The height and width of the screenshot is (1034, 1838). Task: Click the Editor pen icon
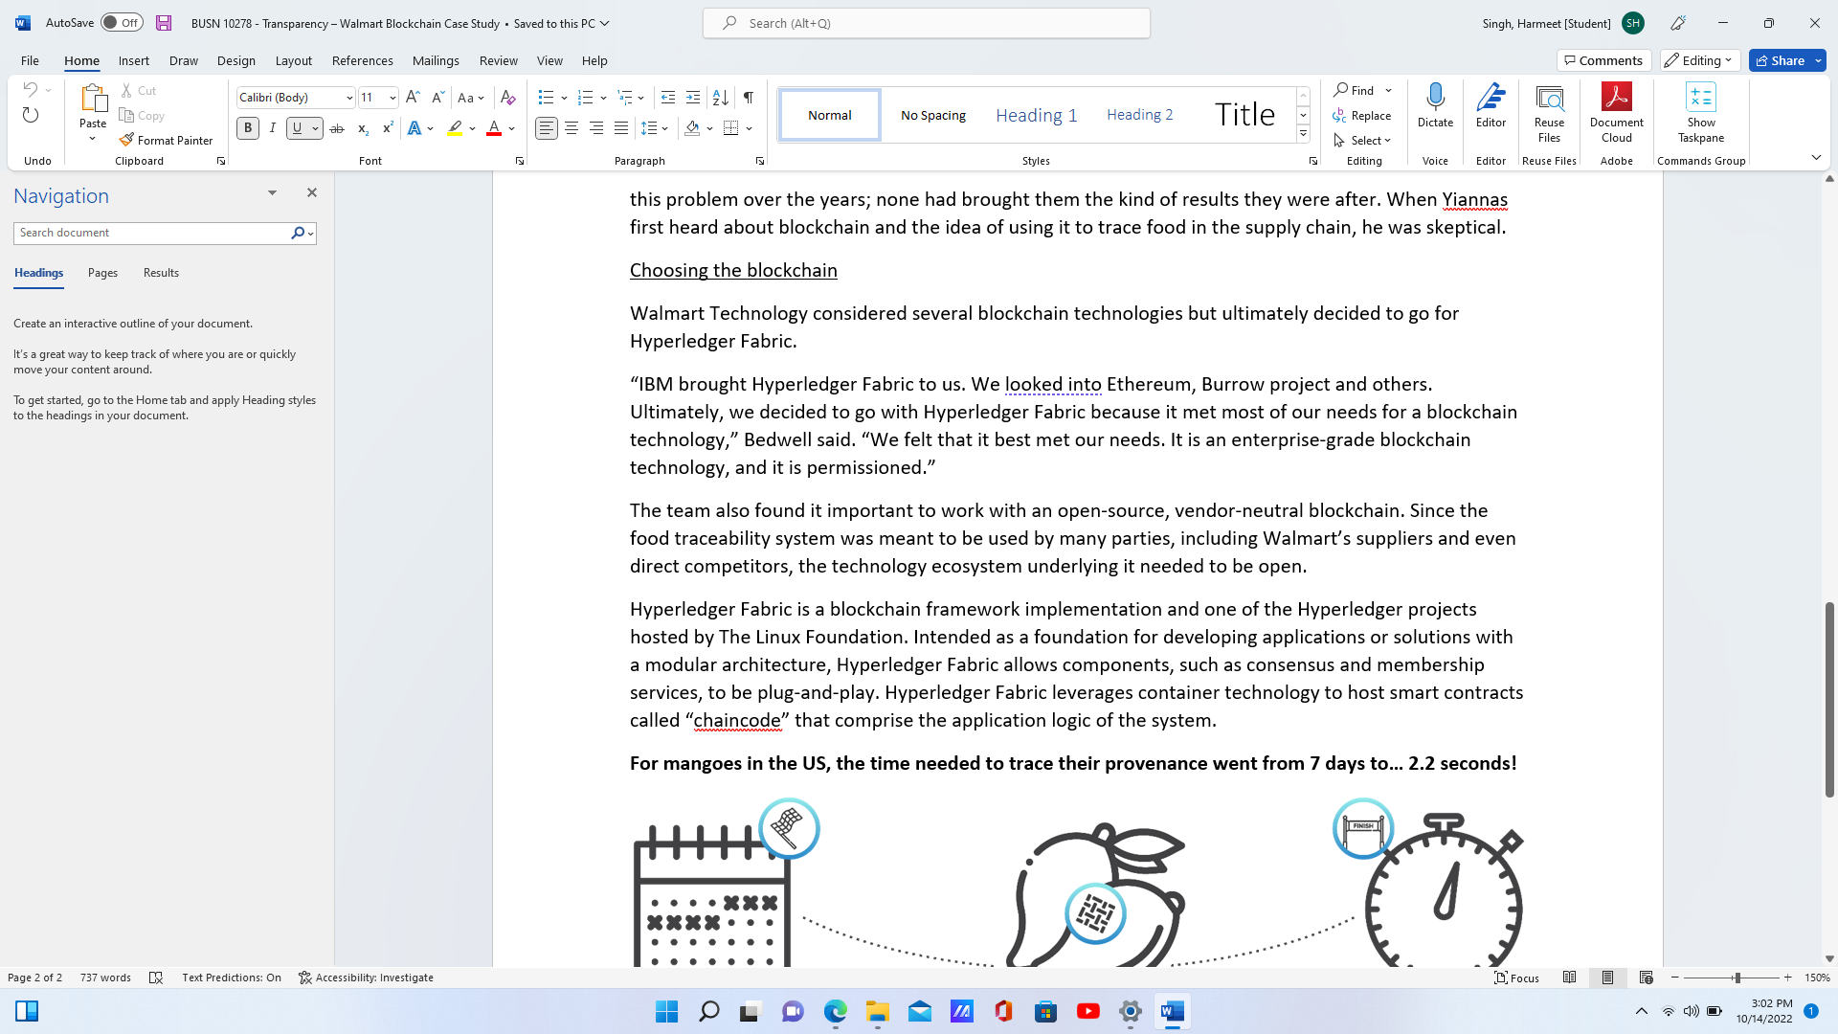point(1491,97)
